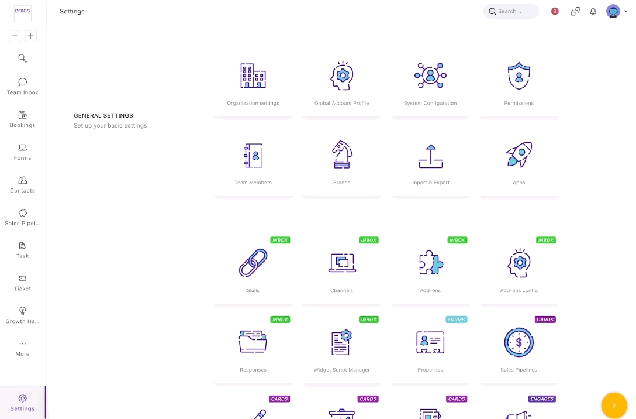Open the Widget Script Manager document icon
This screenshot has height=419, width=636.
click(342, 342)
